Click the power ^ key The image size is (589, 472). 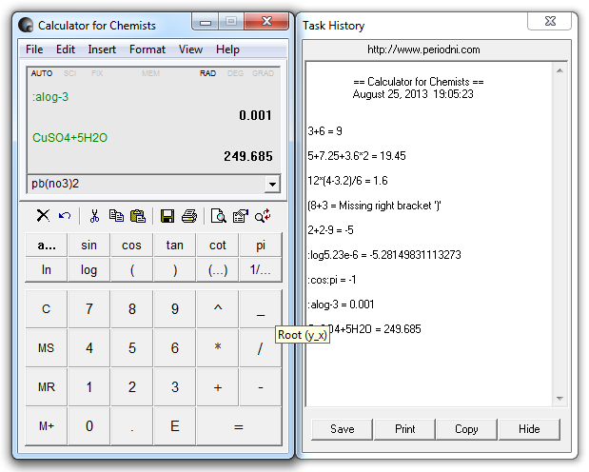218,308
